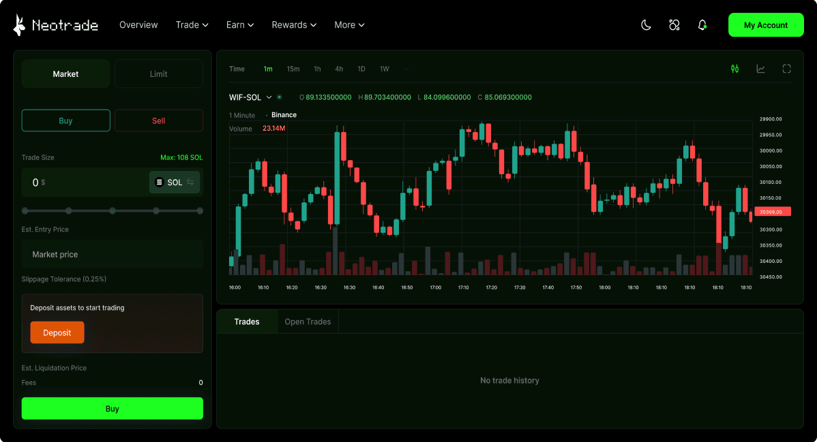Screen dimensions: 817x442
Task: Expand chart to fullscreen with frame icon
Action: 786,69
